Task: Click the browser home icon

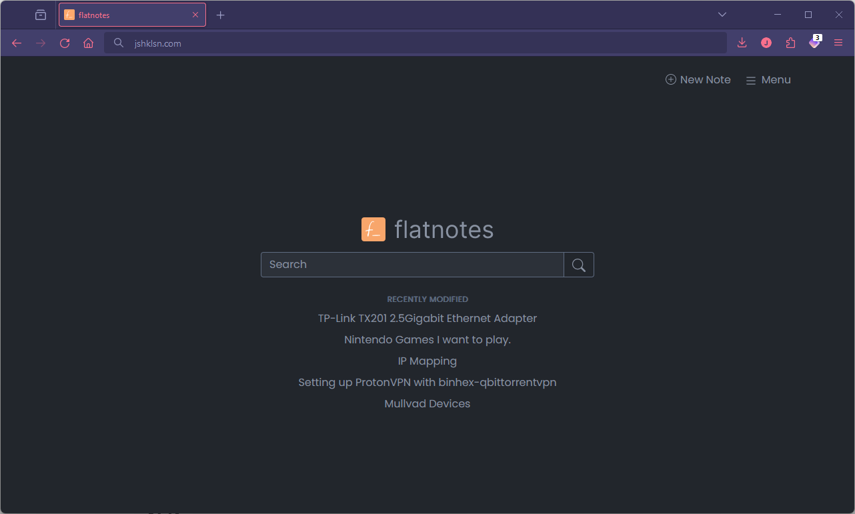Action: (89, 43)
